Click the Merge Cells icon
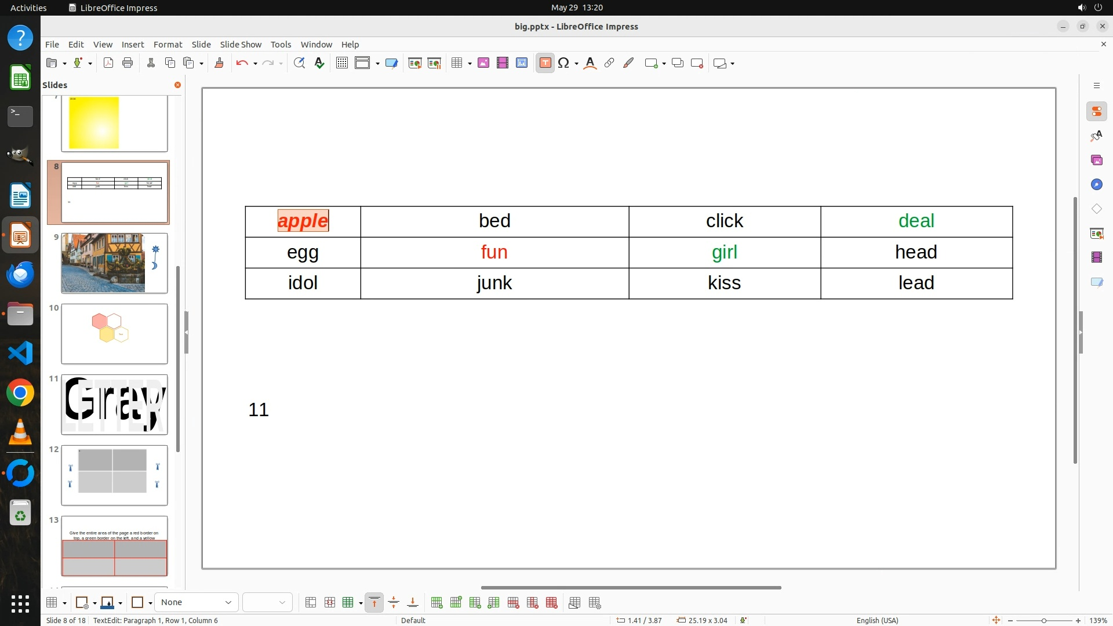 [311, 603]
